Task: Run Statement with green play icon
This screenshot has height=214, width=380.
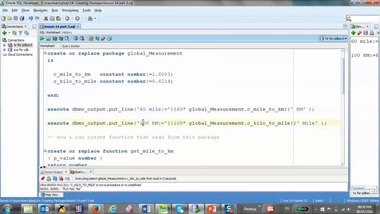Action: pos(42,39)
